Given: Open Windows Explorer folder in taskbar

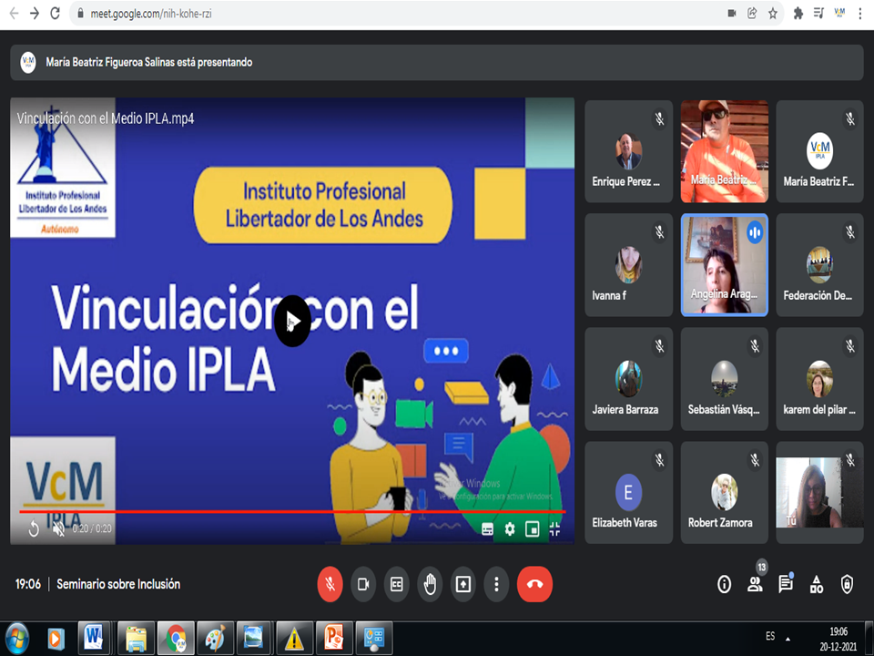Looking at the screenshot, I should pyautogui.click(x=136, y=638).
